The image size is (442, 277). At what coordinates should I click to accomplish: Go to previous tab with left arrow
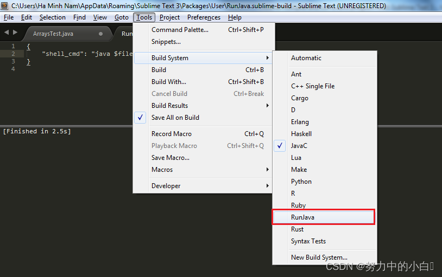pyautogui.click(x=7, y=33)
